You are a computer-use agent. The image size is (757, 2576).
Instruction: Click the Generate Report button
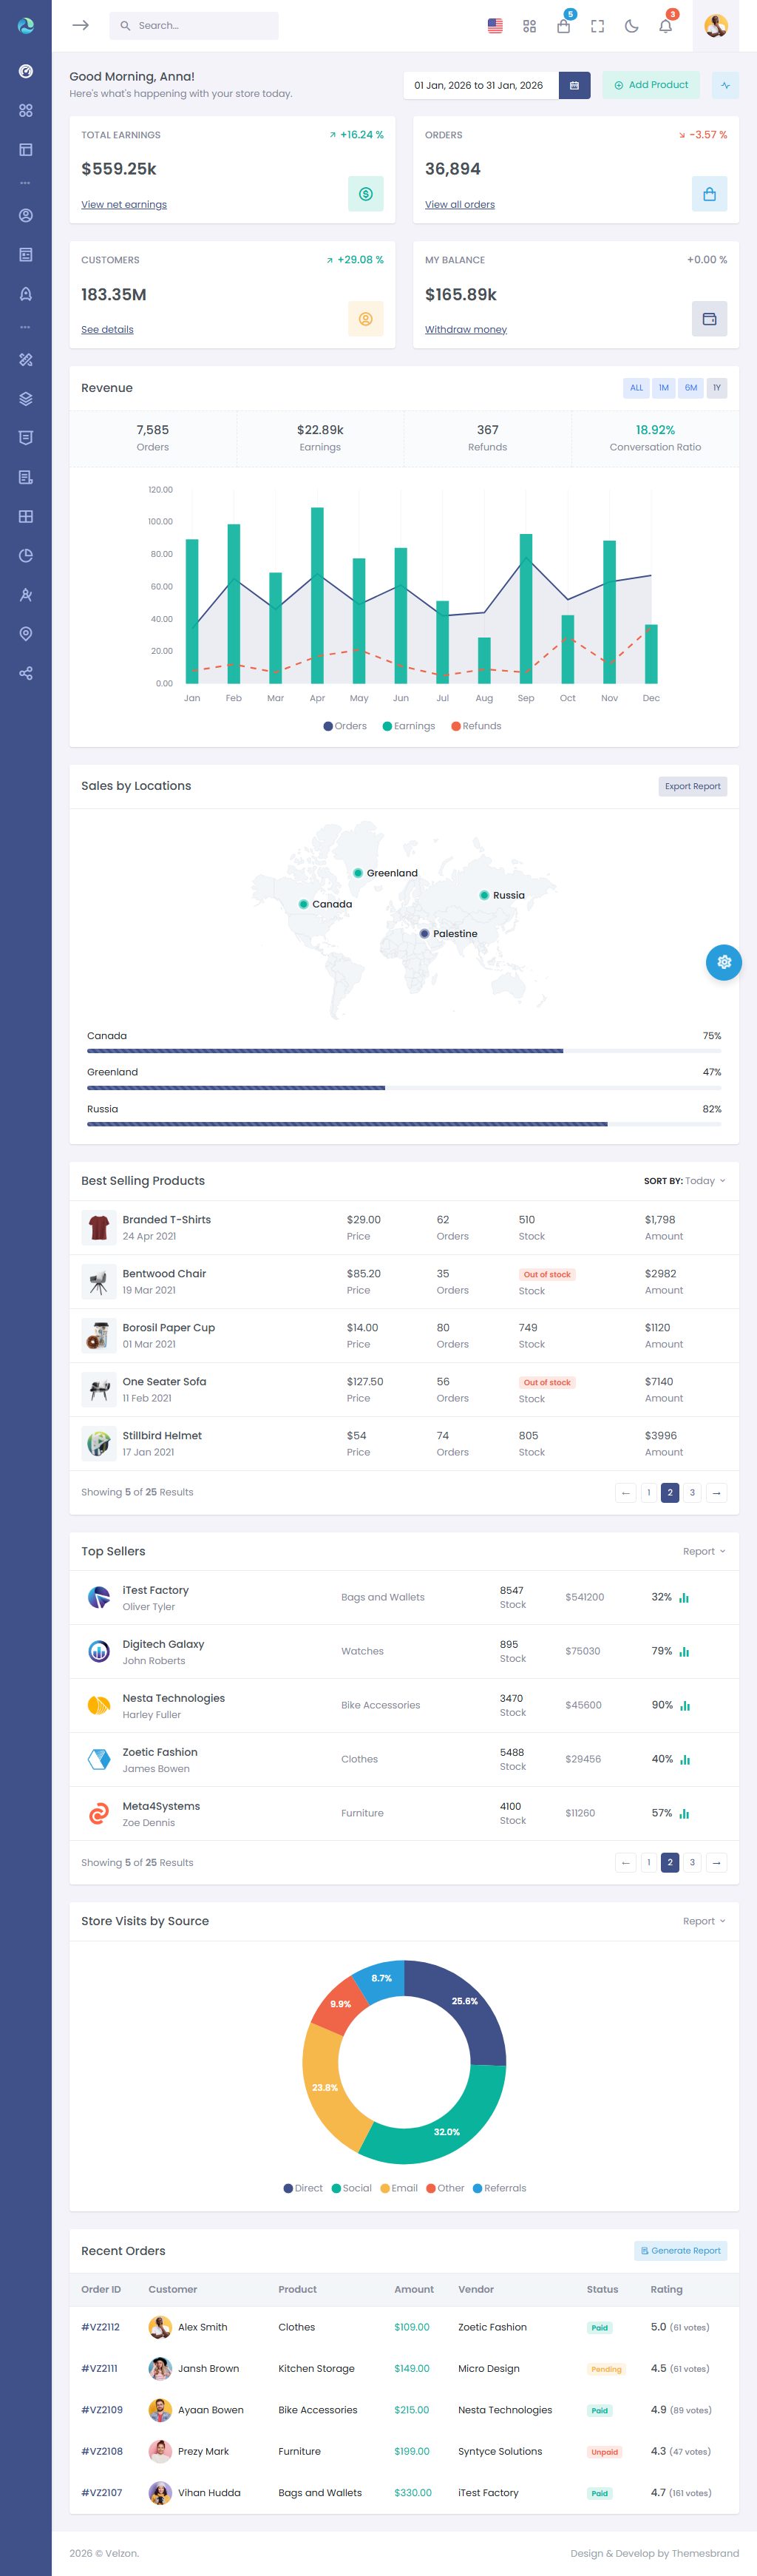[x=680, y=2251]
